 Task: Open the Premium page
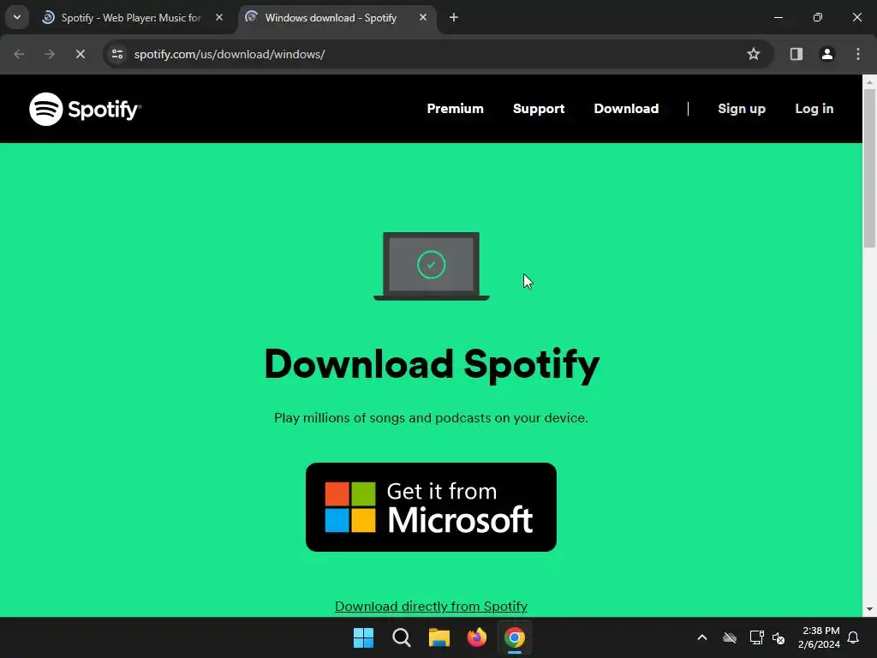[x=456, y=109]
